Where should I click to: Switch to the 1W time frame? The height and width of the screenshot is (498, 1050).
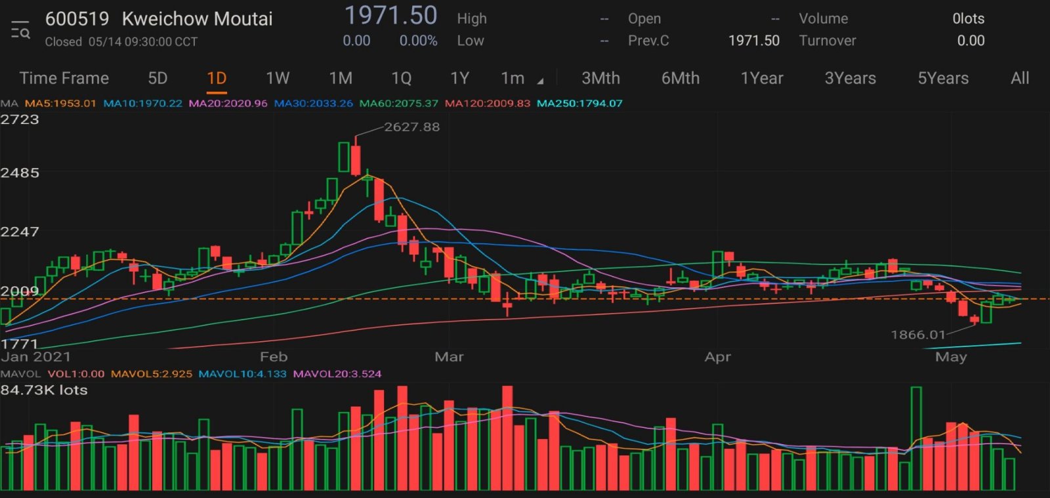click(278, 78)
